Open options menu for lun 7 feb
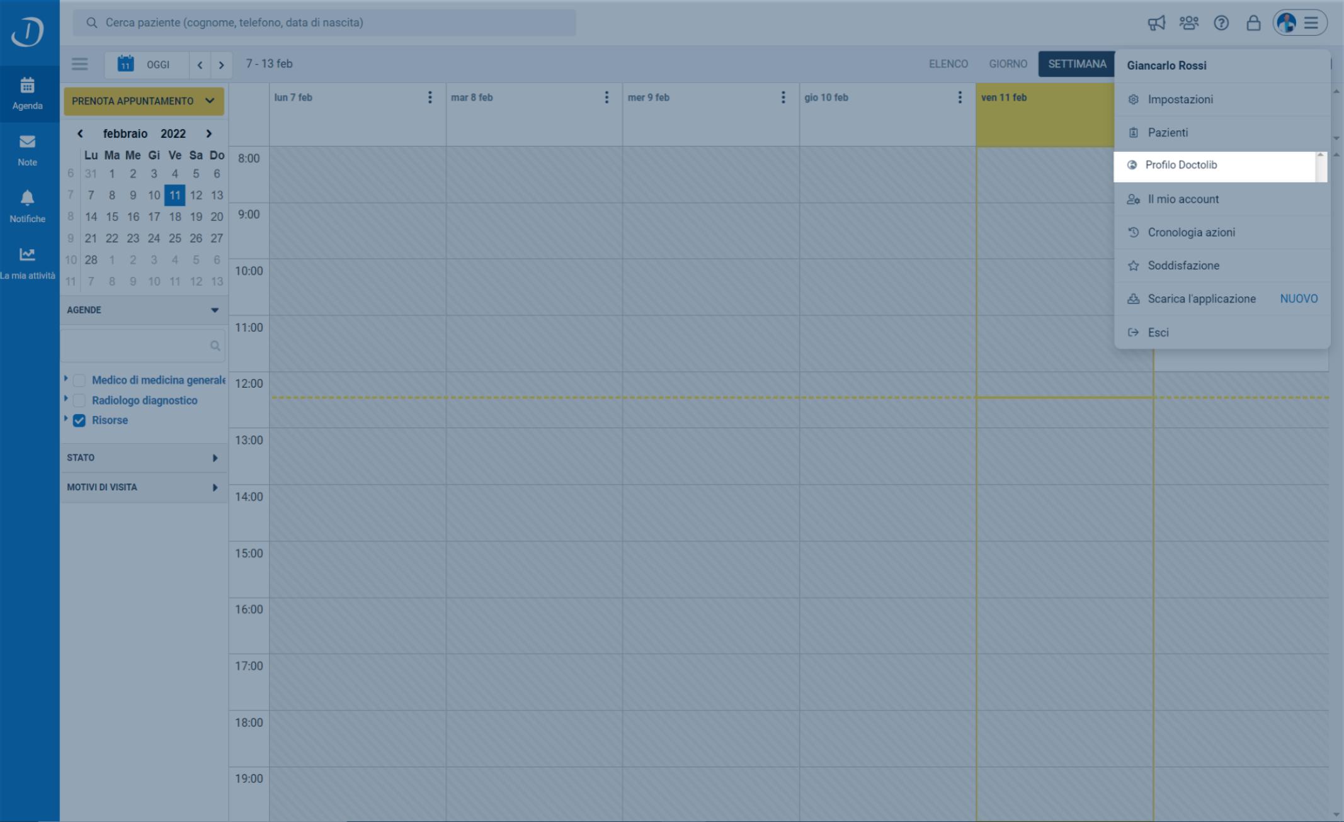This screenshot has height=822, width=1344. 430,98
